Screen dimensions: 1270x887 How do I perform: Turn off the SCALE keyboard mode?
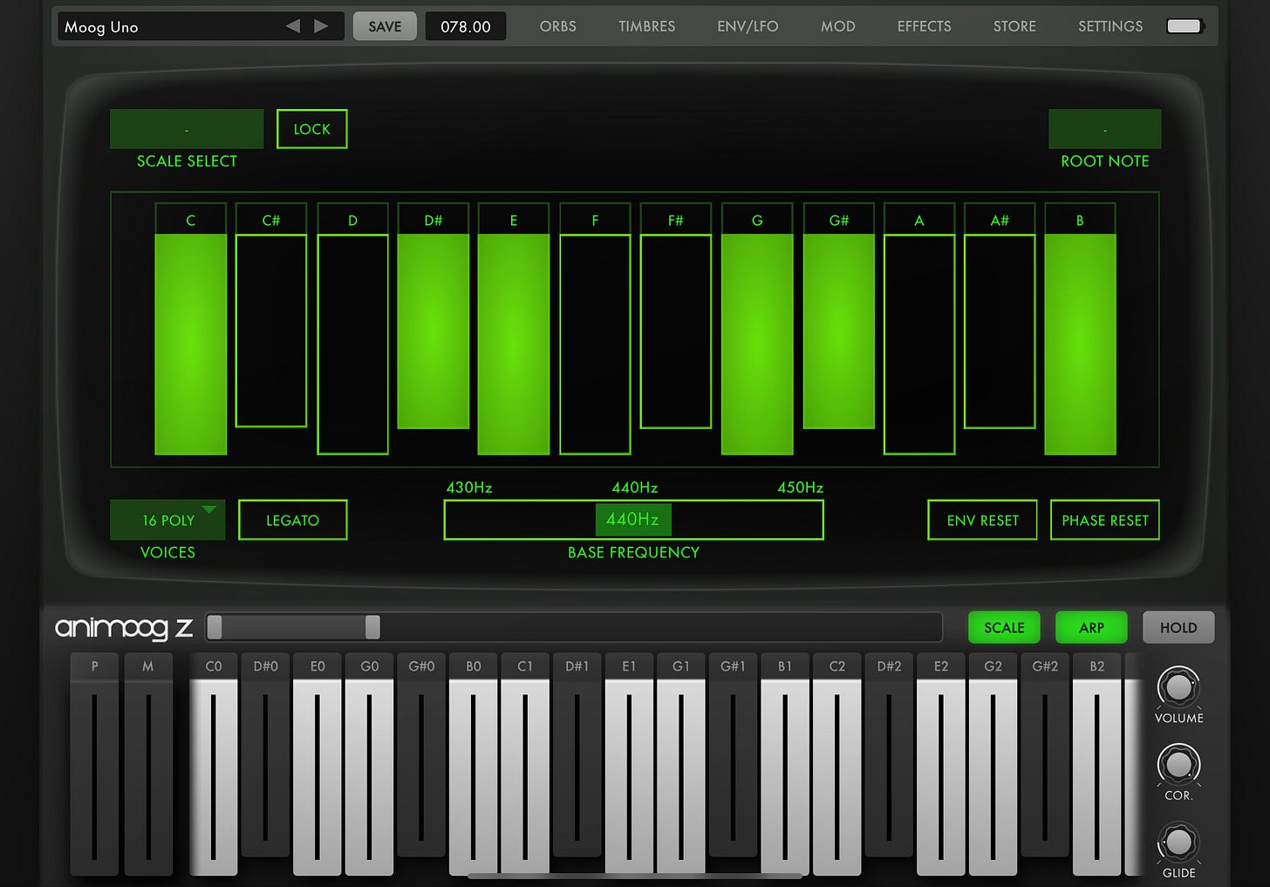[x=1004, y=627]
